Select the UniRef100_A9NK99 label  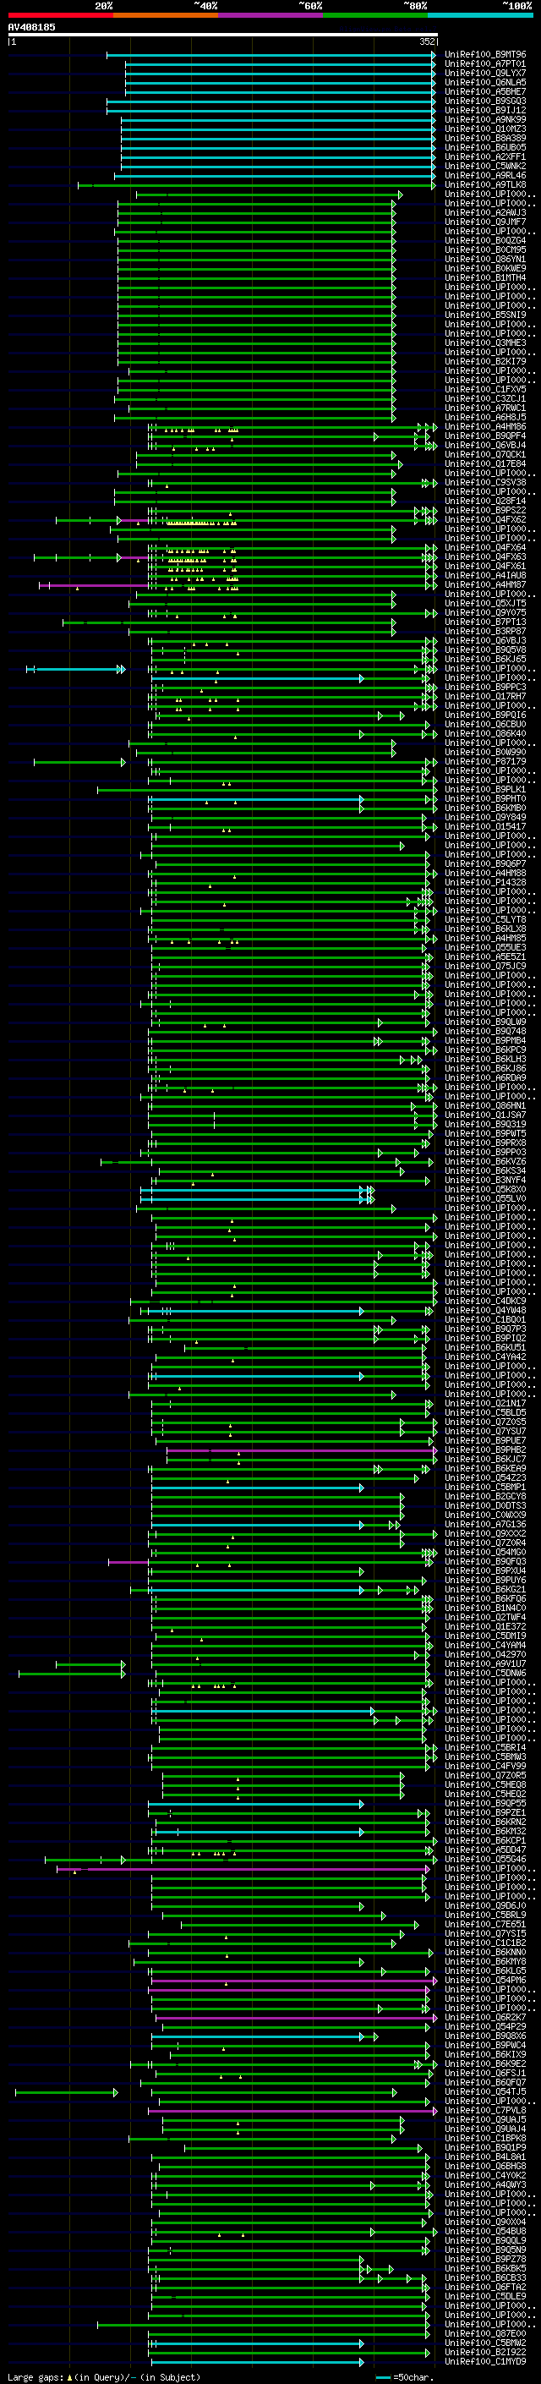coord(484,119)
